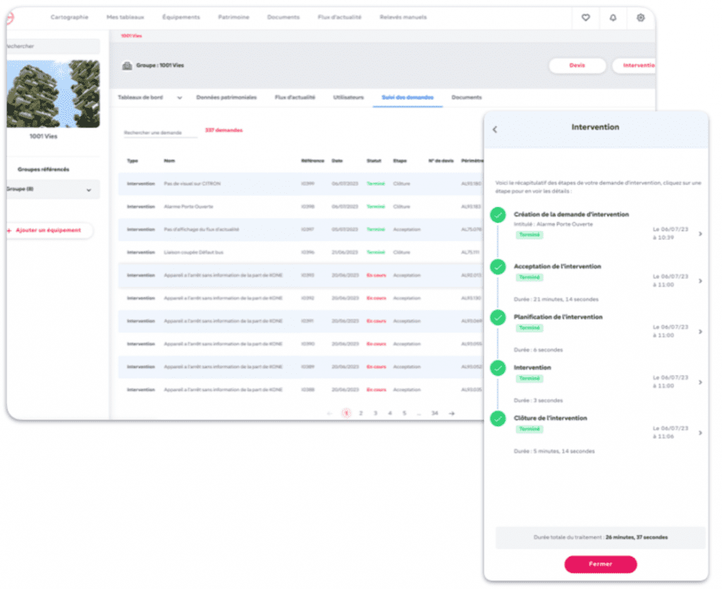This screenshot has height=589, width=722.
Task: Click the heart favorites icon
Action: tap(585, 18)
